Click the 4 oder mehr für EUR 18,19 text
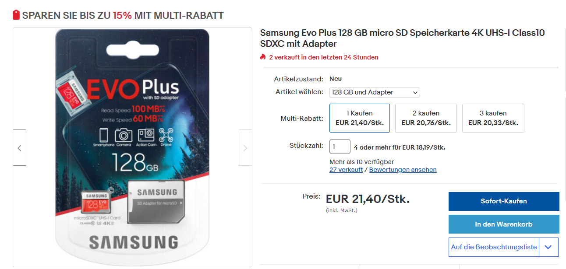The width and height of the screenshot is (566, 269). tap(400, 147)
